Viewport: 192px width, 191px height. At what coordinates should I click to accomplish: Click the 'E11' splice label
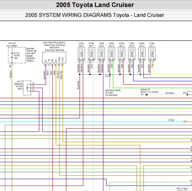(x=107, y=76)
